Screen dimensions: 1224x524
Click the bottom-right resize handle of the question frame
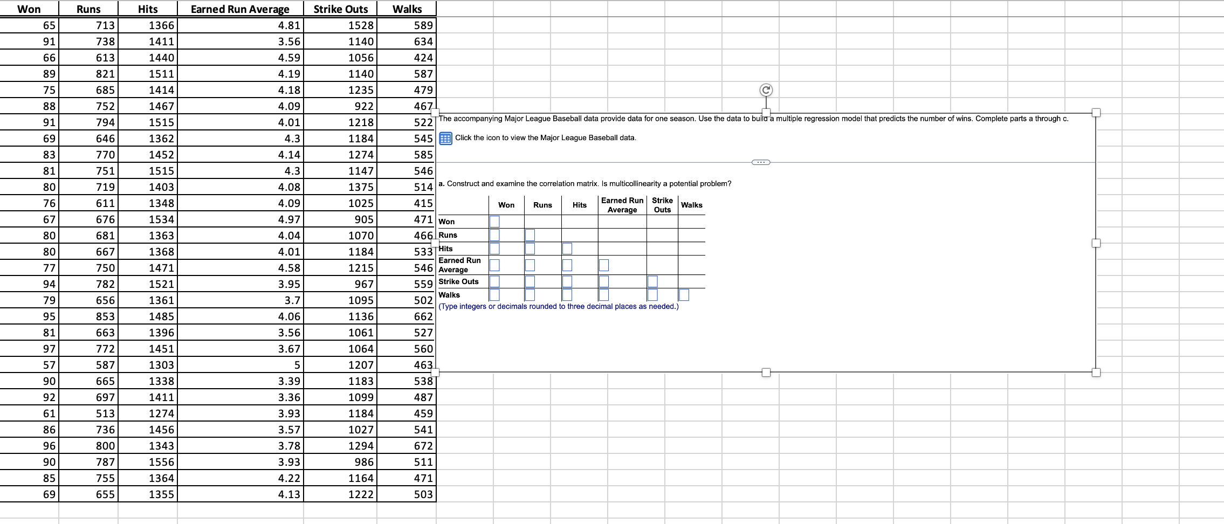[x=1096, y=372]
